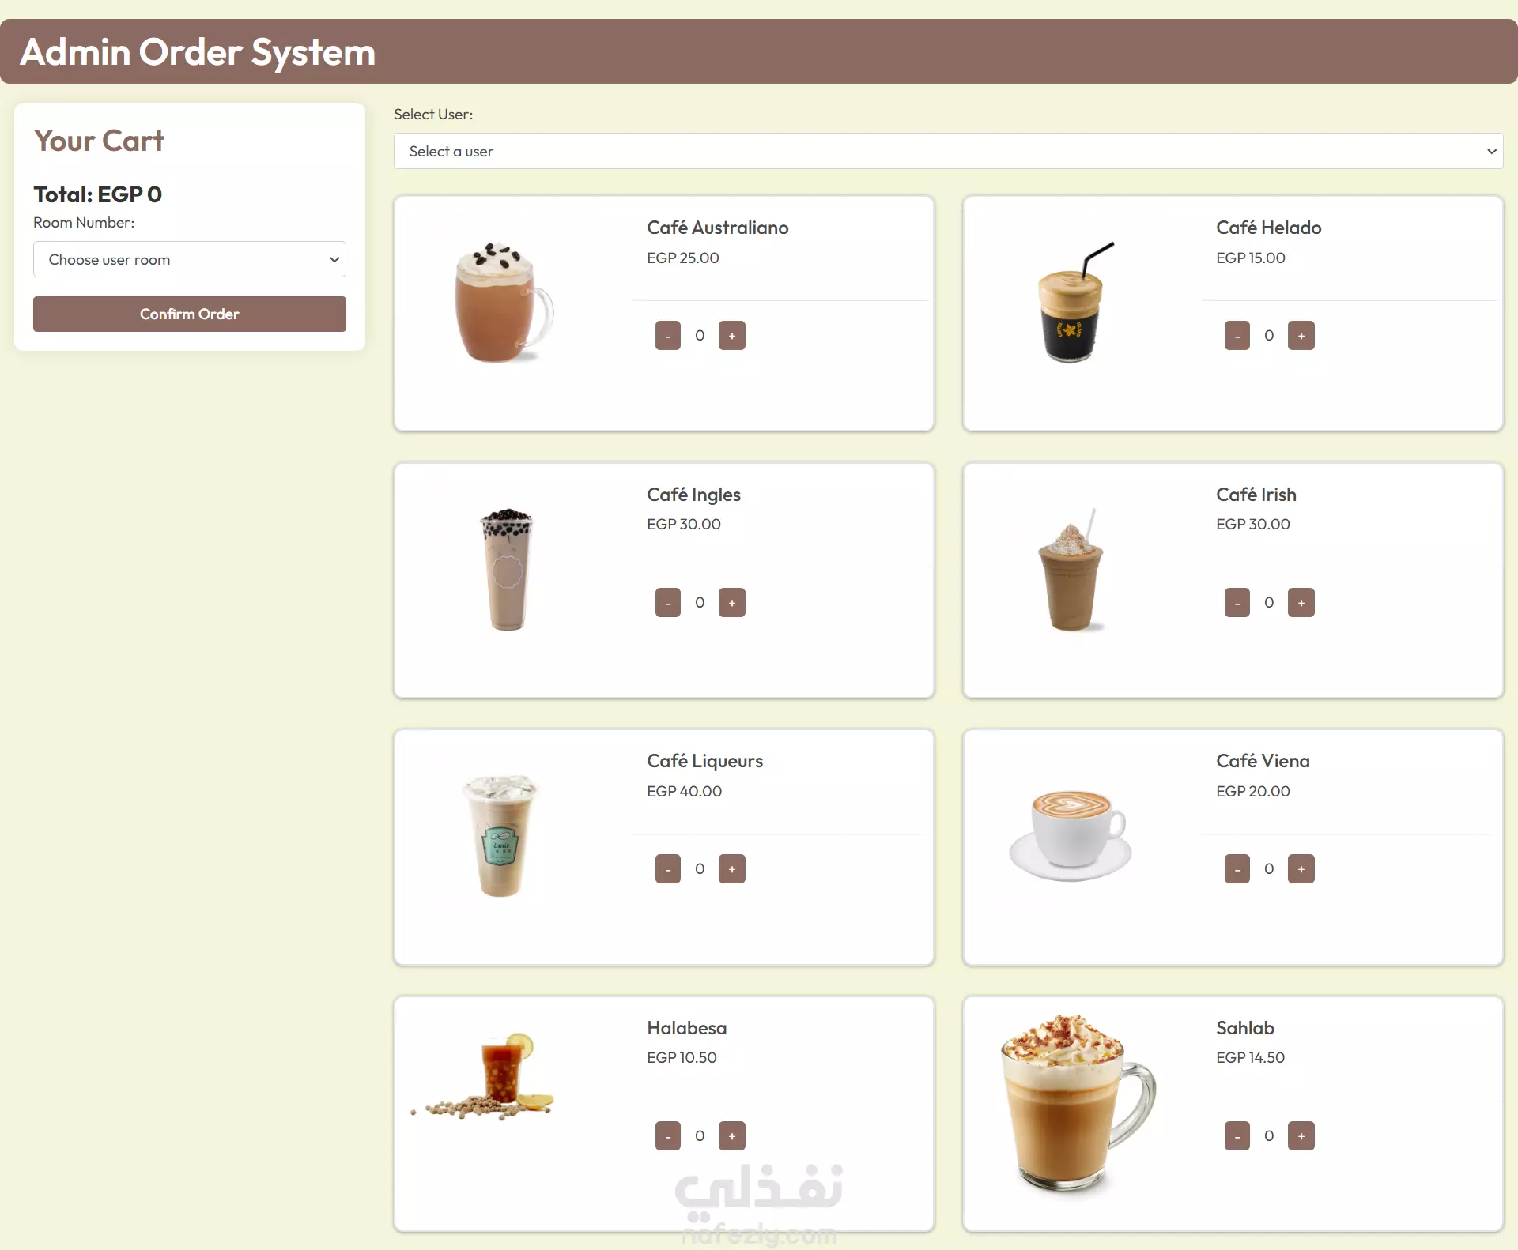Click the Café Irish frappe image
1518x1250 pixels.
coord(1071,569)
